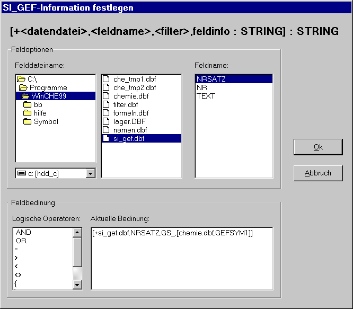353x309 pixels.
Task: Click the C:\ root folder icon
Action: pos(22,80)
